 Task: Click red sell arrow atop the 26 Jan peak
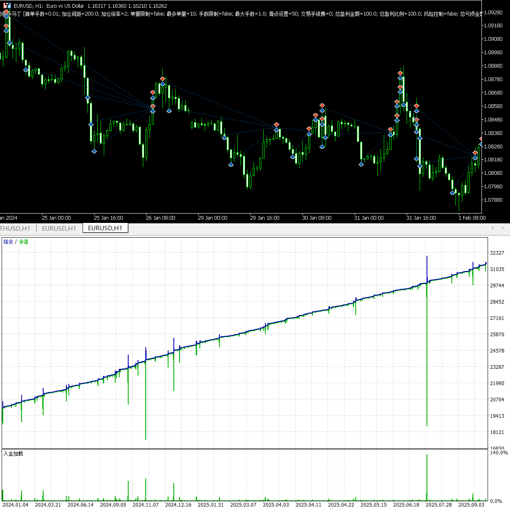(x=162, y=79)
